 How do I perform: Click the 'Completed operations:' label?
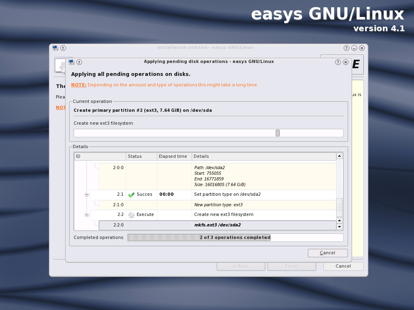pyautogui.click(x=99, y=237)
